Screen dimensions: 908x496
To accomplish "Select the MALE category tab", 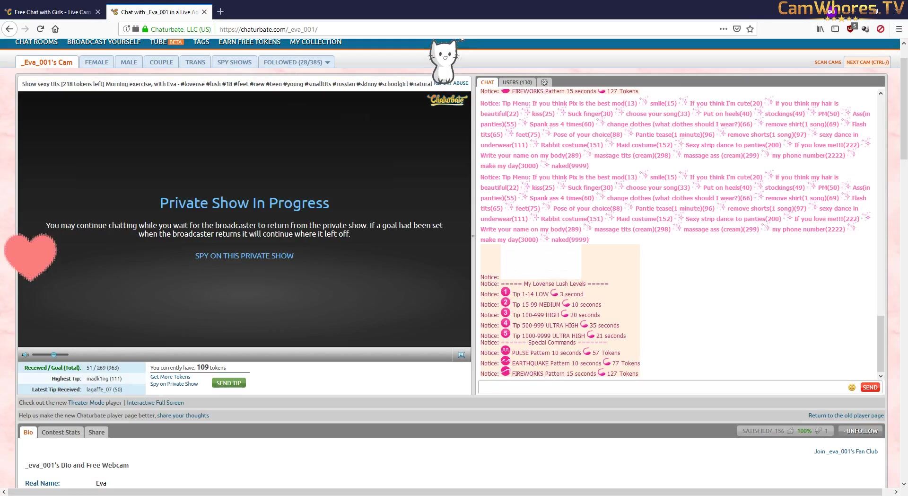I will [x=129, y=62].
